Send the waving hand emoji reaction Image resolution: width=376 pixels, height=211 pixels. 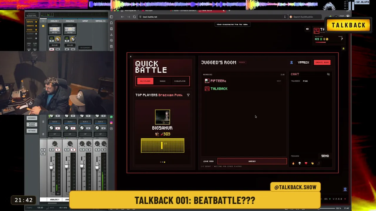312,163
